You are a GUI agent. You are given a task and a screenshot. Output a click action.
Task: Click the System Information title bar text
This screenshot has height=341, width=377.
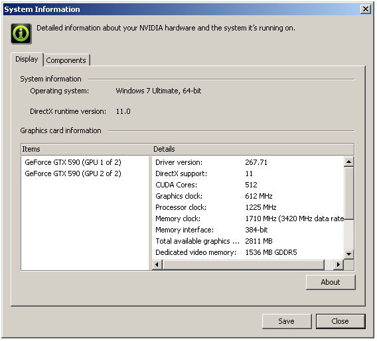click(x=42, y=9)
